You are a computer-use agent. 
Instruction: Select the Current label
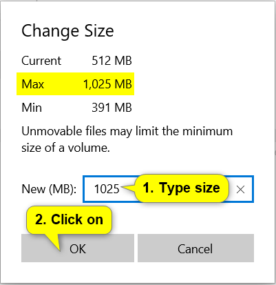[41, 61]
